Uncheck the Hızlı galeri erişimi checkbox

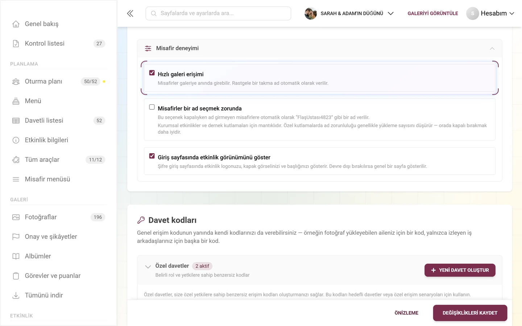click(x=152, y=73)
